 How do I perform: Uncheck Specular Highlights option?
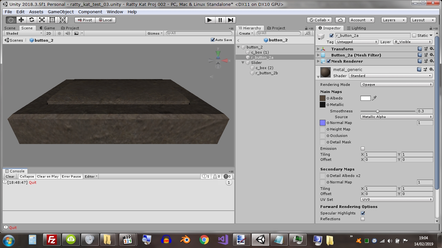coord(363,213)
